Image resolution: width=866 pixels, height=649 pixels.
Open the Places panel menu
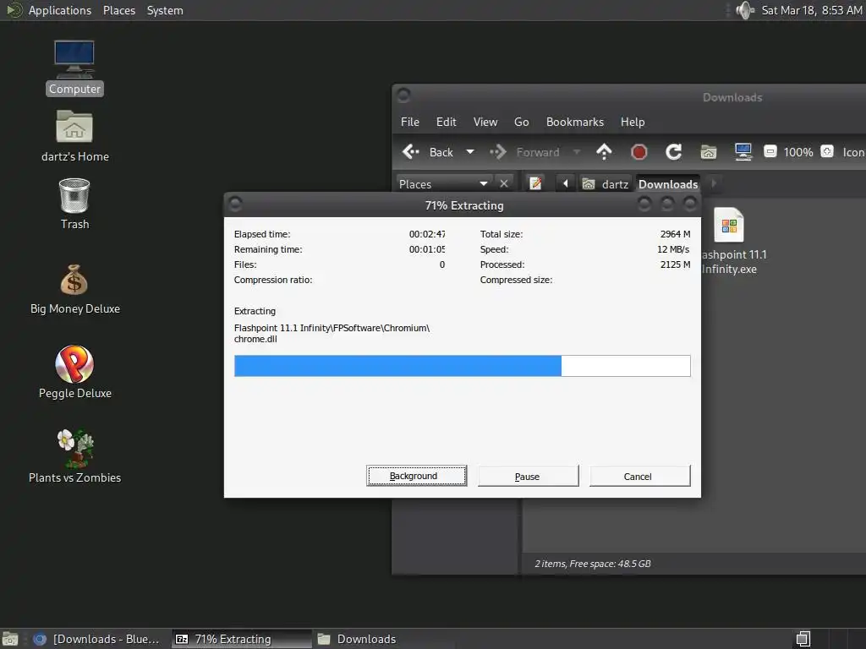tap(118, 10)
